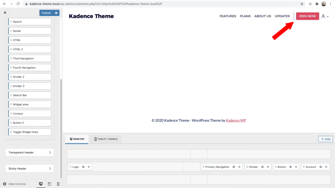This screenshot has height=188, width=335.
Task: Go back in browser history
Action: [5, 4]
